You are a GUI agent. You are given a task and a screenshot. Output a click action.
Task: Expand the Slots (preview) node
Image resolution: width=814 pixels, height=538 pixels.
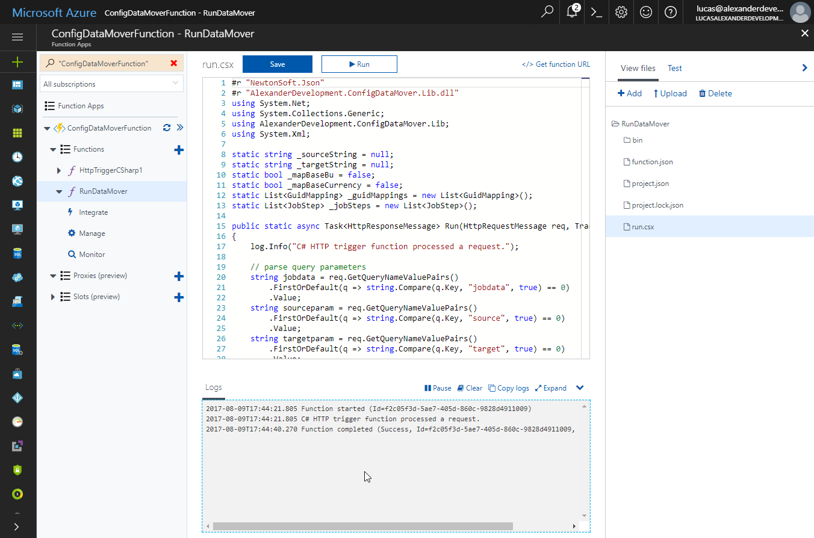click(53, 297)
